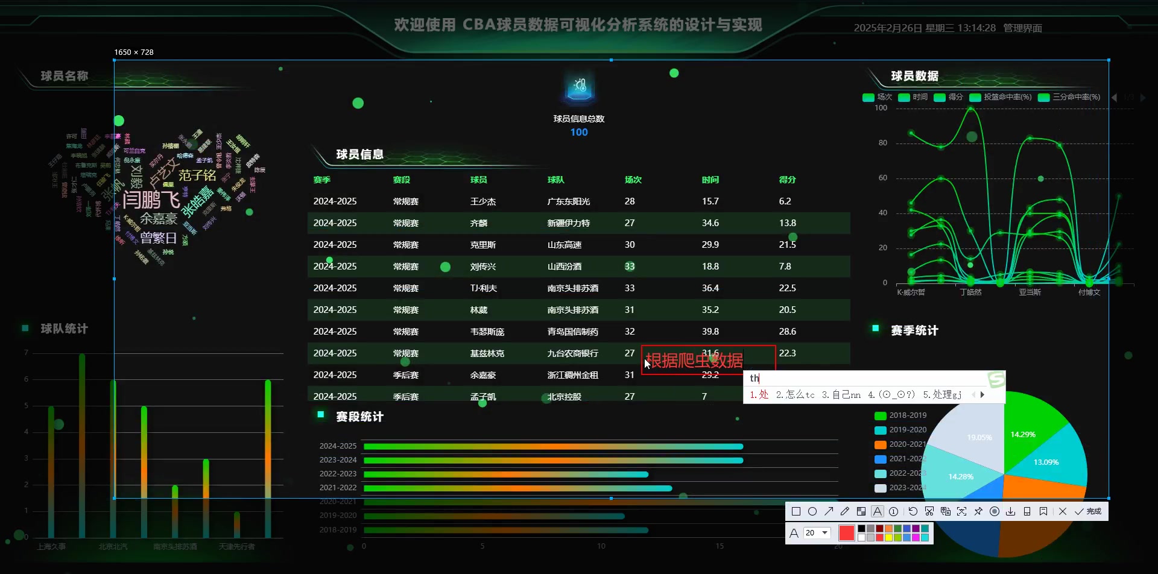Click team 广东东阳光 in table
Viewport: 1158px width, 574px height.
tap(569, 201)
